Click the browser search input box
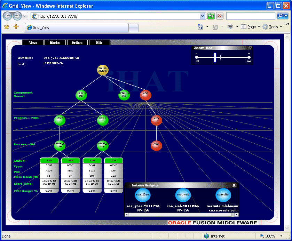Screen dimensions: 292x241 (x=251, y=16)
